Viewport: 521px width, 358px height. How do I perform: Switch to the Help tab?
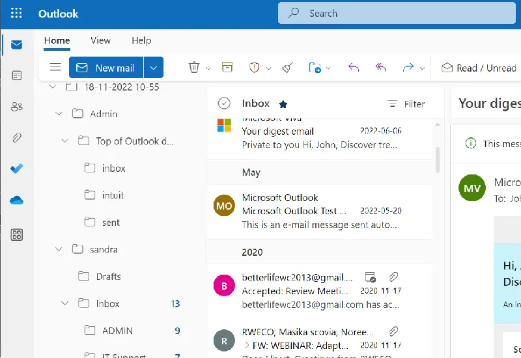click(x=141, y=40)
